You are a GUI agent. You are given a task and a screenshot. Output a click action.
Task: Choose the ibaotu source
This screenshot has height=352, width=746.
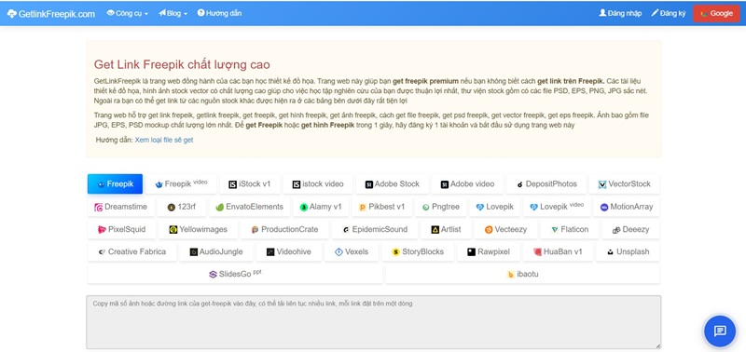coord(522,274)
